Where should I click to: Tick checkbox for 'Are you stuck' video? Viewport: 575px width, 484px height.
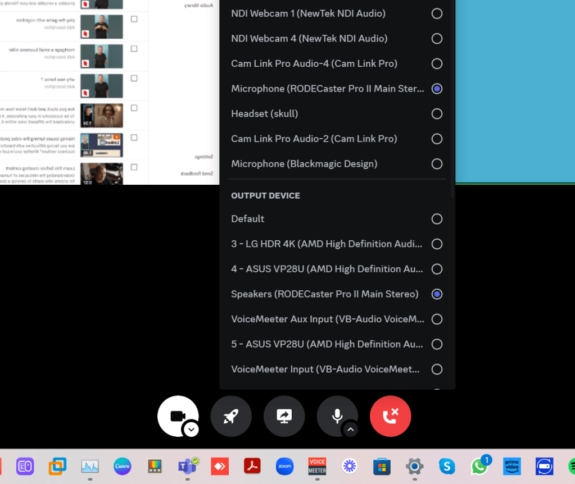(x=134, y=108)
